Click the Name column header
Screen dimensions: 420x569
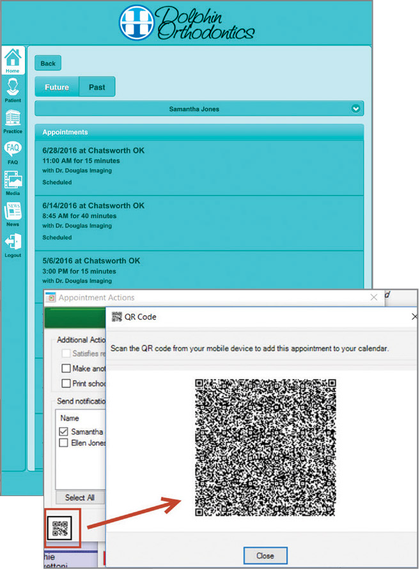(x=70, y=418)
